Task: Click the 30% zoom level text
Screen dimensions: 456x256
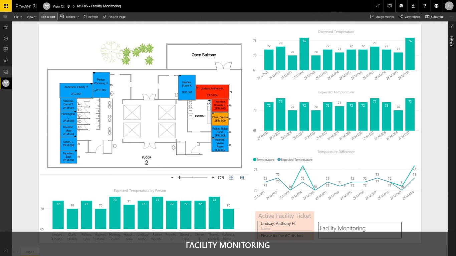Action: (221, 178)
